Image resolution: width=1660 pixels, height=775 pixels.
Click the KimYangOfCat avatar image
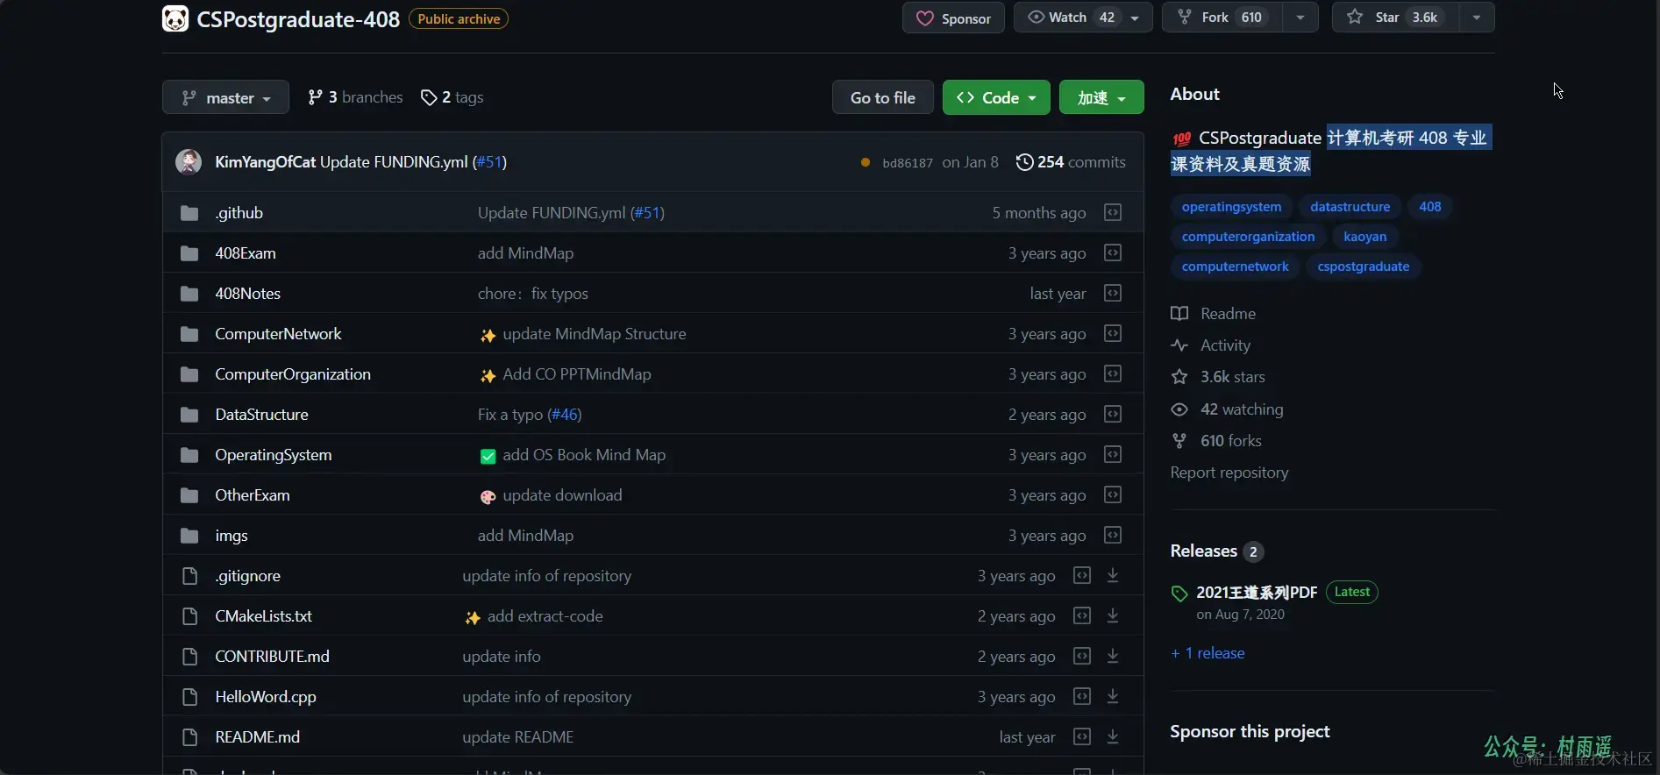click(x=189, y=162)
